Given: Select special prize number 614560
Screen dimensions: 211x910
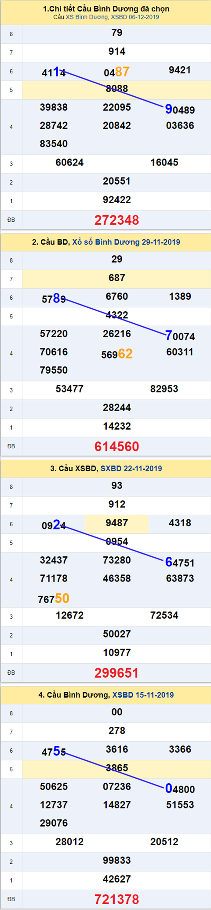Looking at the screenshot, I should (117, 446).
